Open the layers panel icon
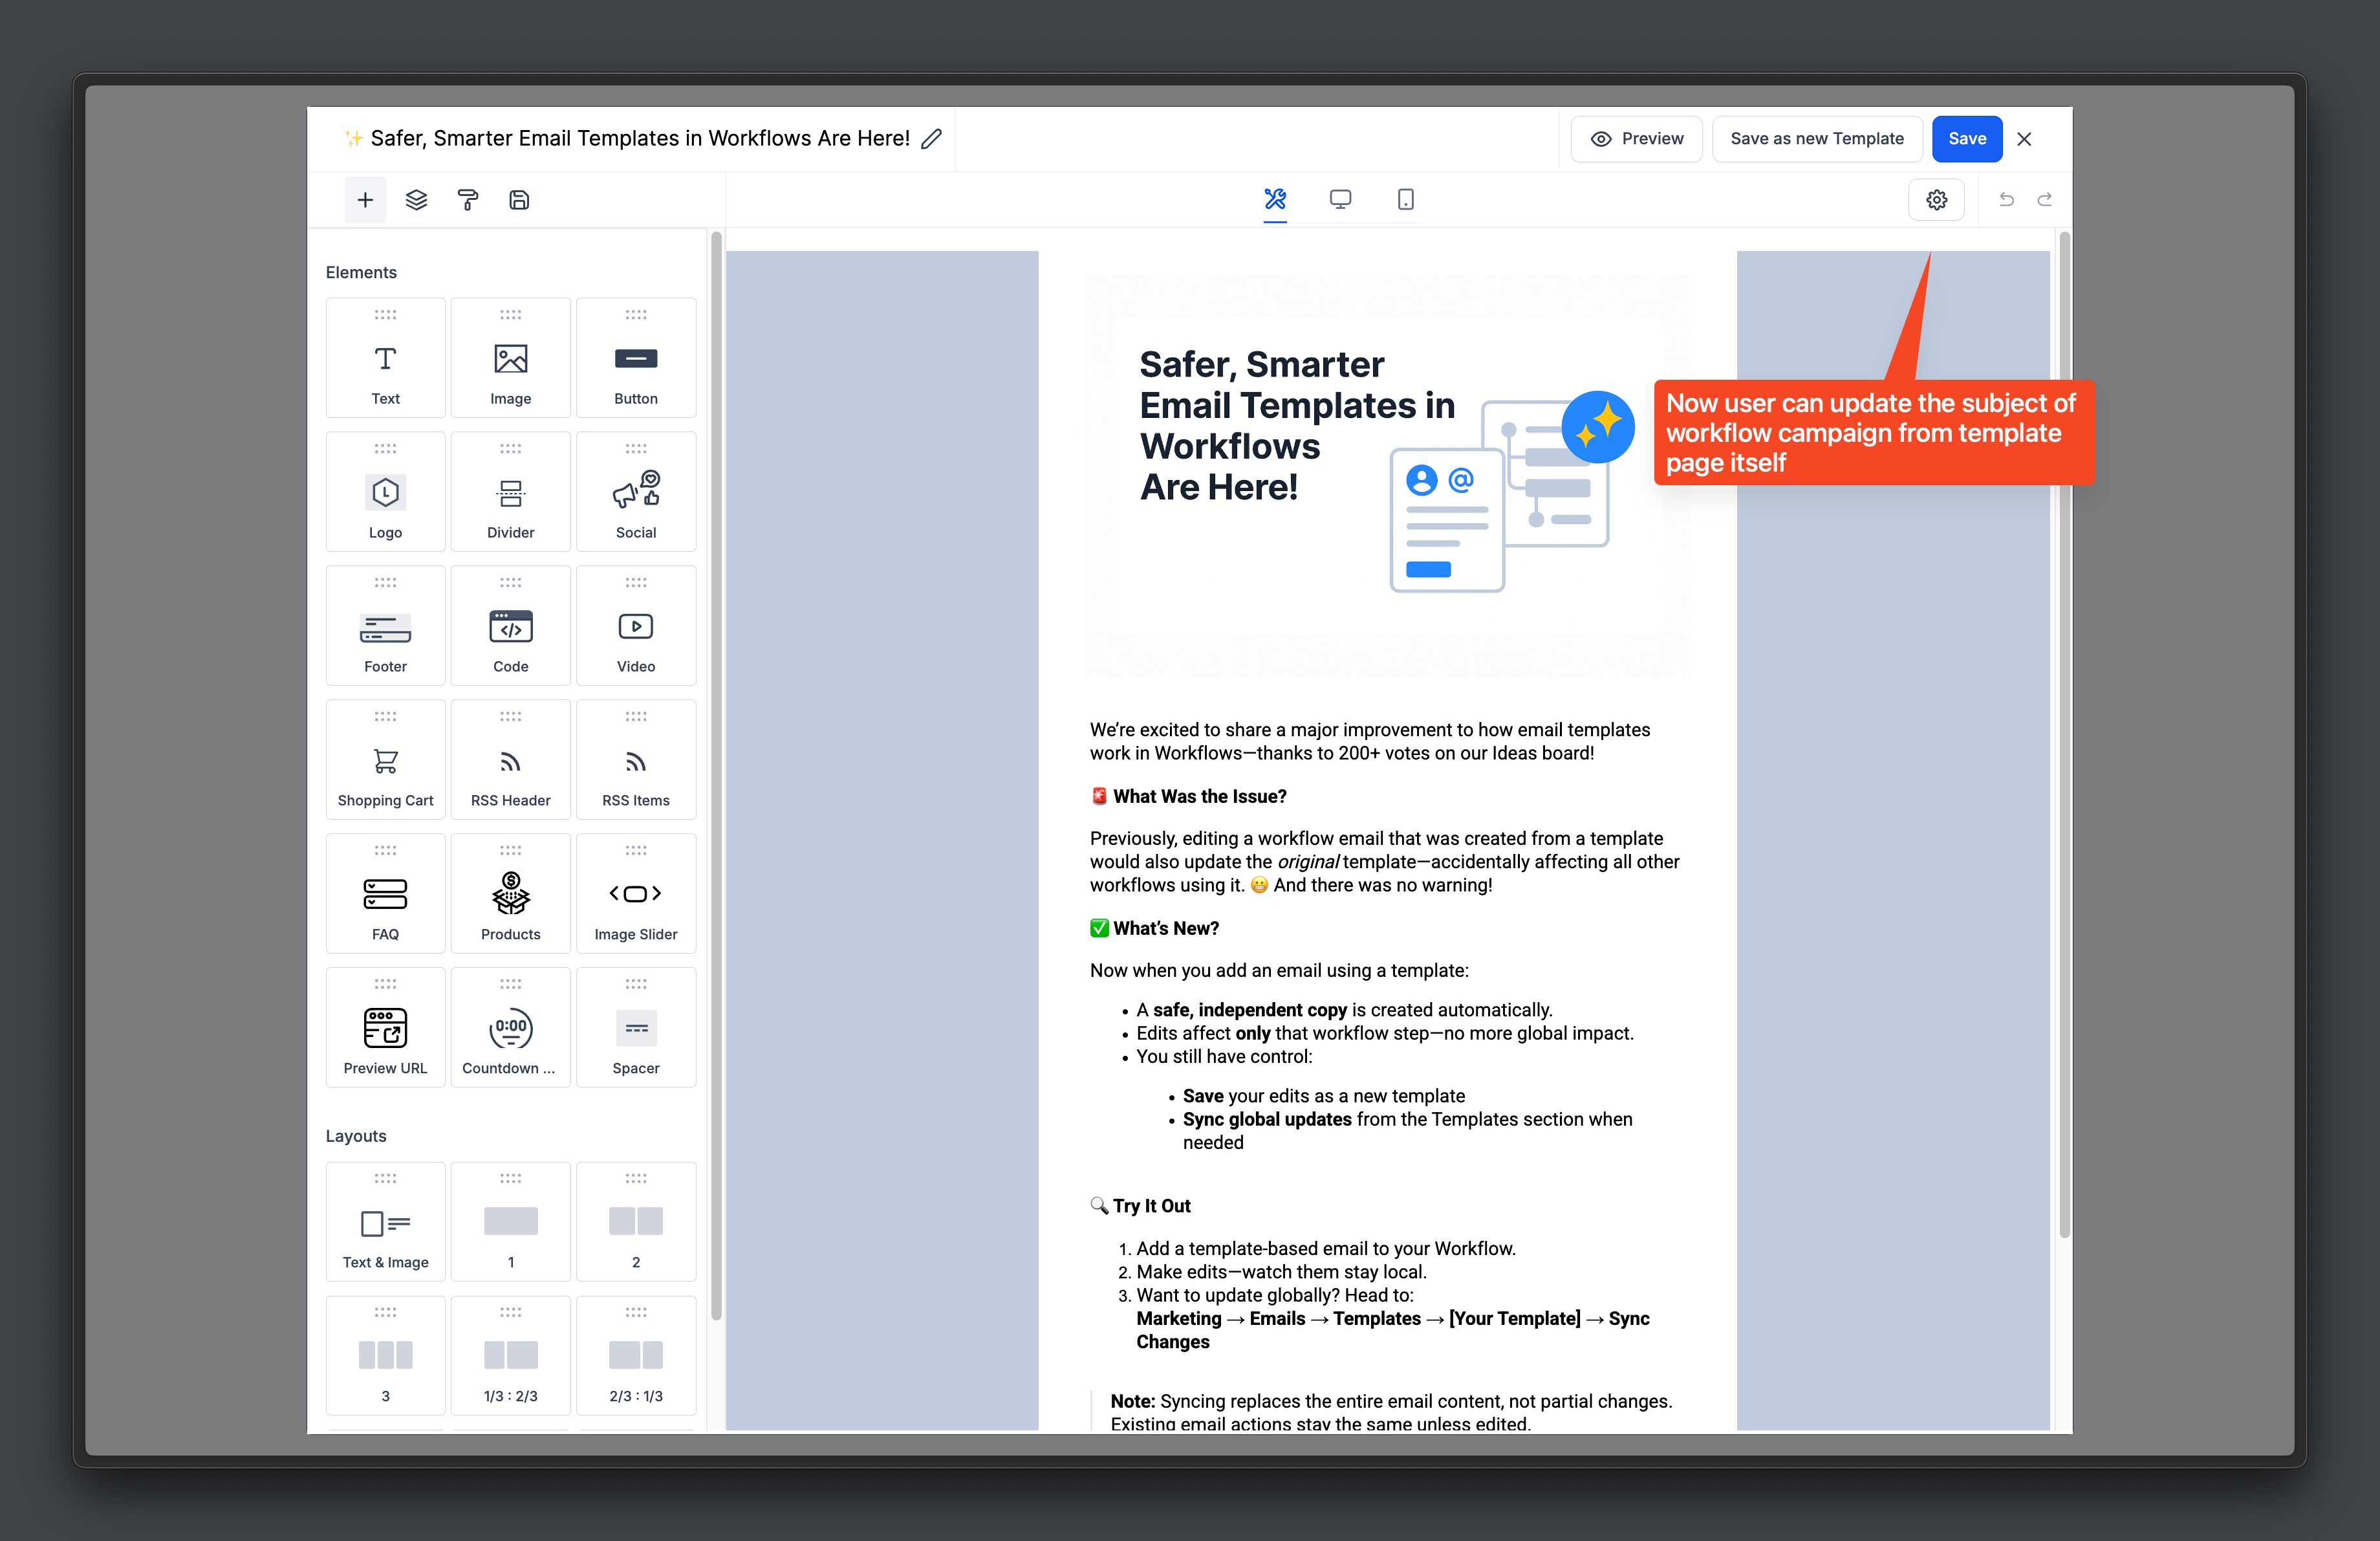 click(416, 200)
